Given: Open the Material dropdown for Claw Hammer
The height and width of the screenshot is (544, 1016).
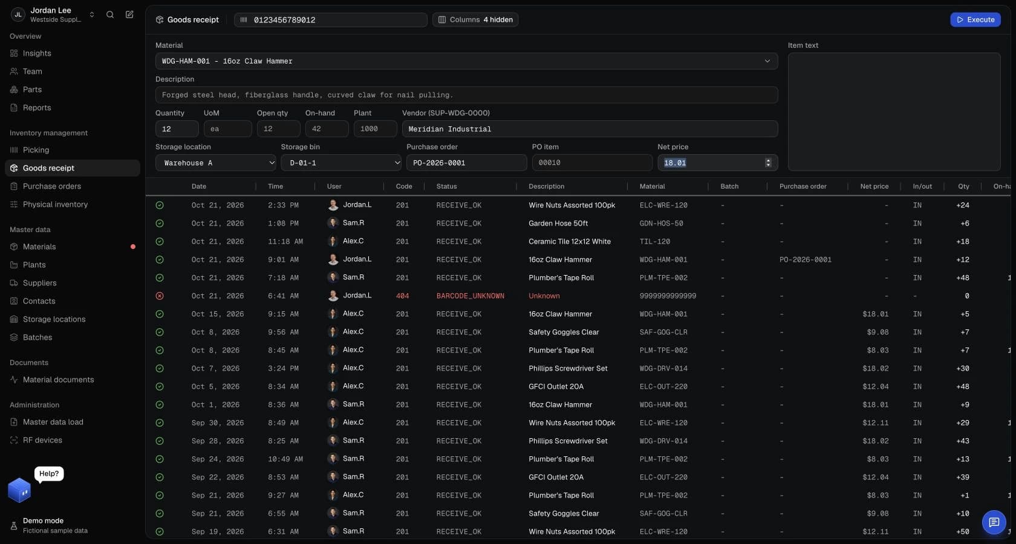Looking at the screenshot, I should coord(466,61).
